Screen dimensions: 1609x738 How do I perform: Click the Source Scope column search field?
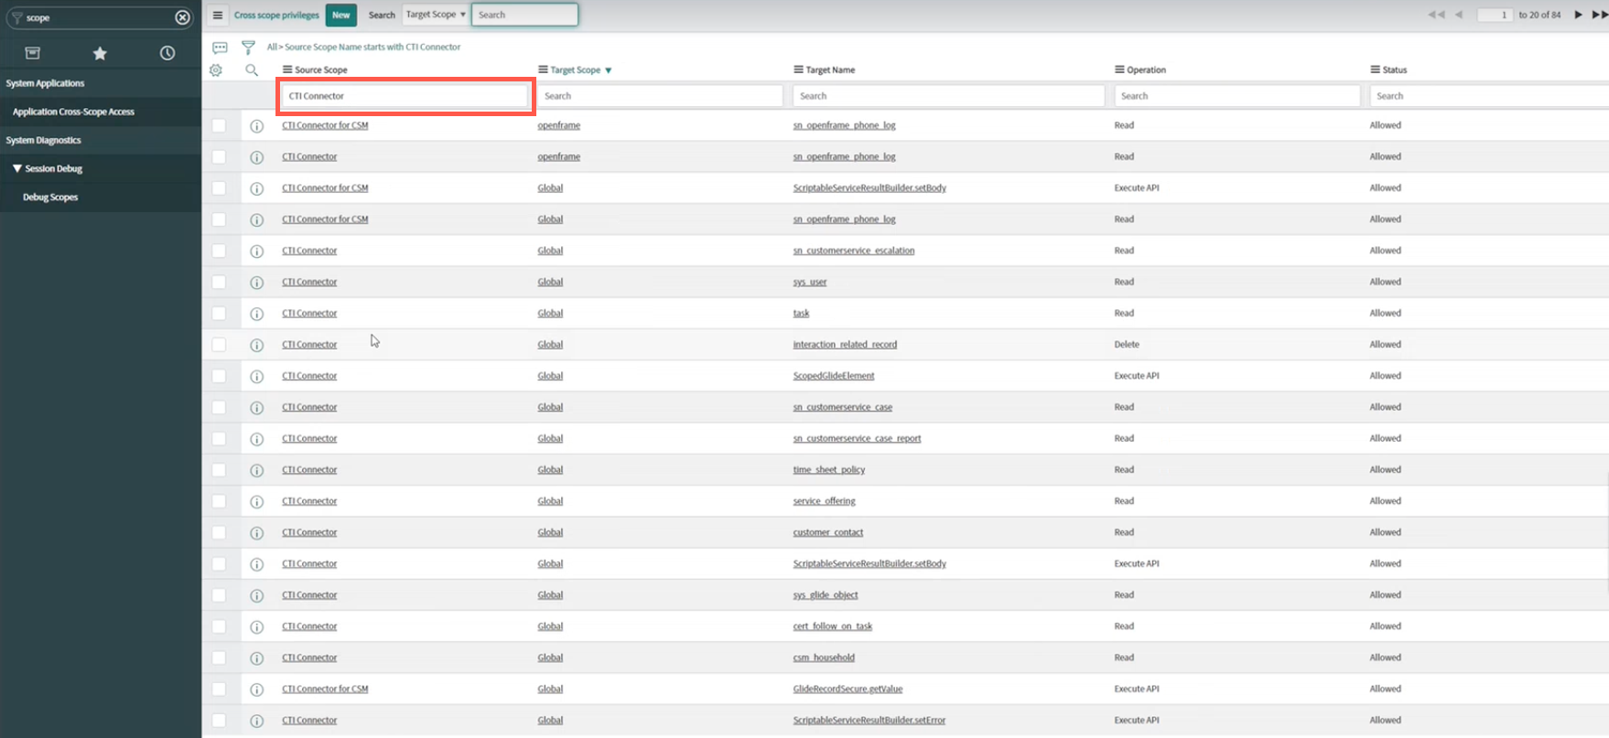[405, 96]
